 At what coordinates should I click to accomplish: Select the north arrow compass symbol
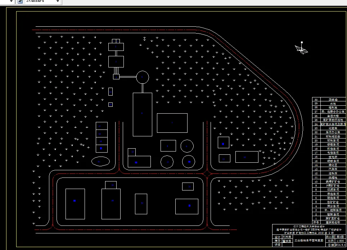[301, 49]
